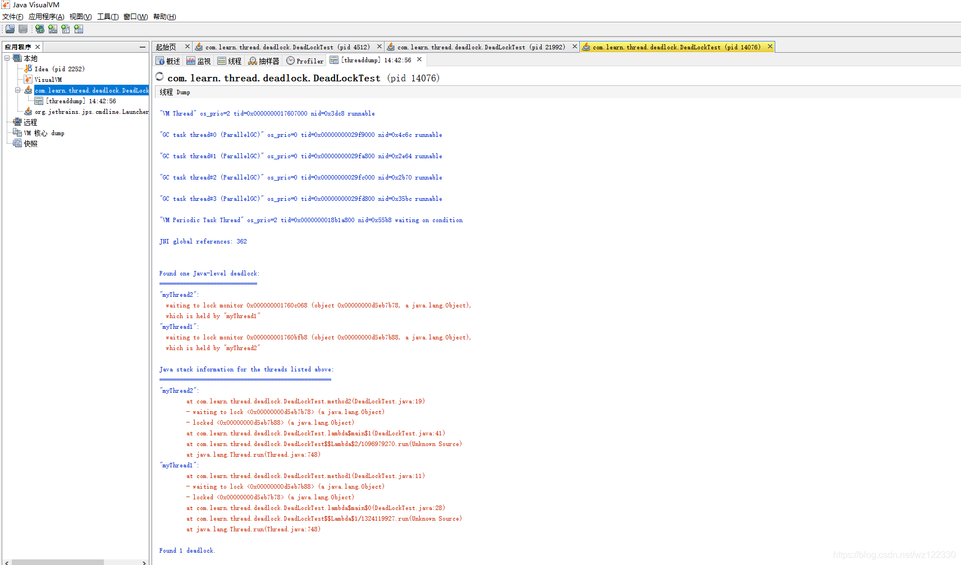
Task: Close the DeadLockTest (pid 21992) tab
Action: [575, 47]
